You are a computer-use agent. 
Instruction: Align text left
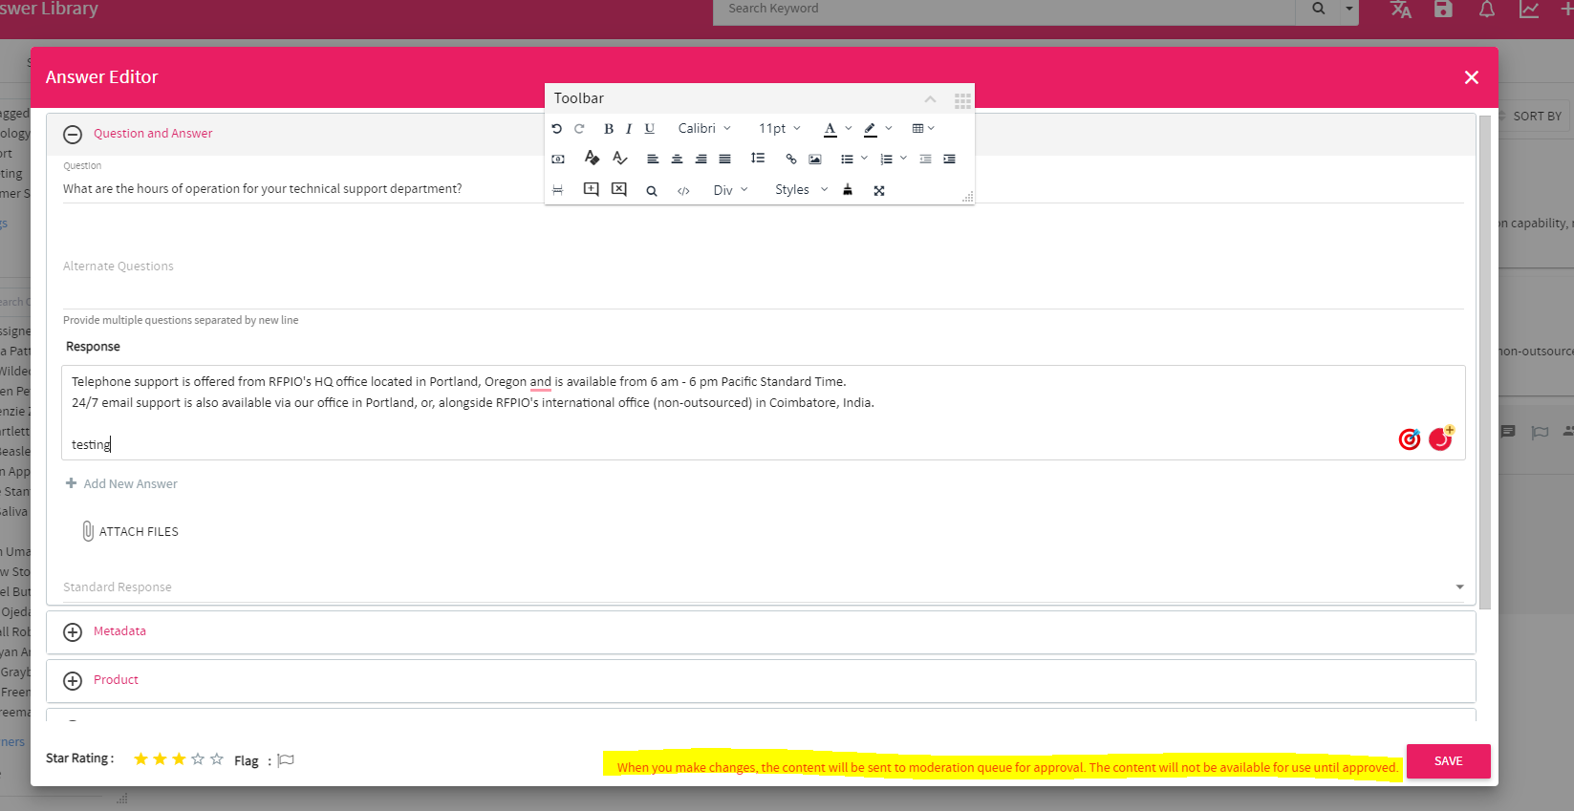(x=653, y=160)
